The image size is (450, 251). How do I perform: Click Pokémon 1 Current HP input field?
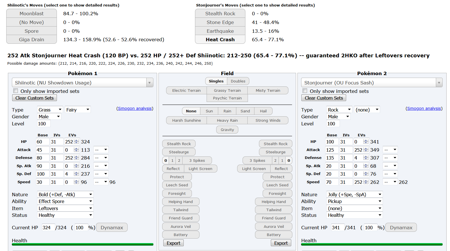(48, 228)
